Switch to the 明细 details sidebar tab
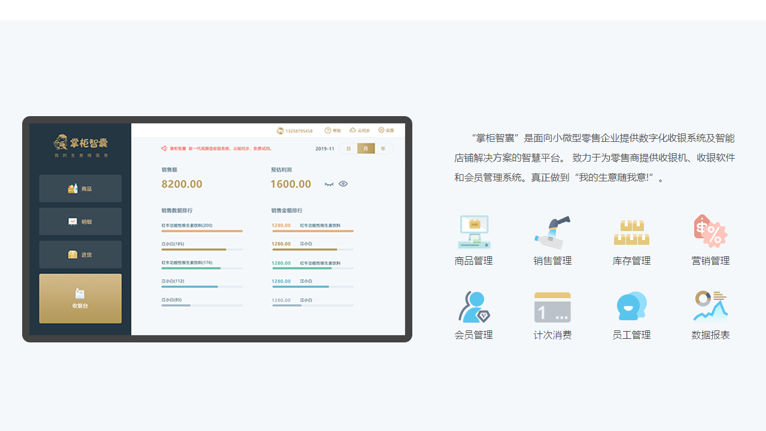This screenshot has height=431, width=766. [80, 221]
